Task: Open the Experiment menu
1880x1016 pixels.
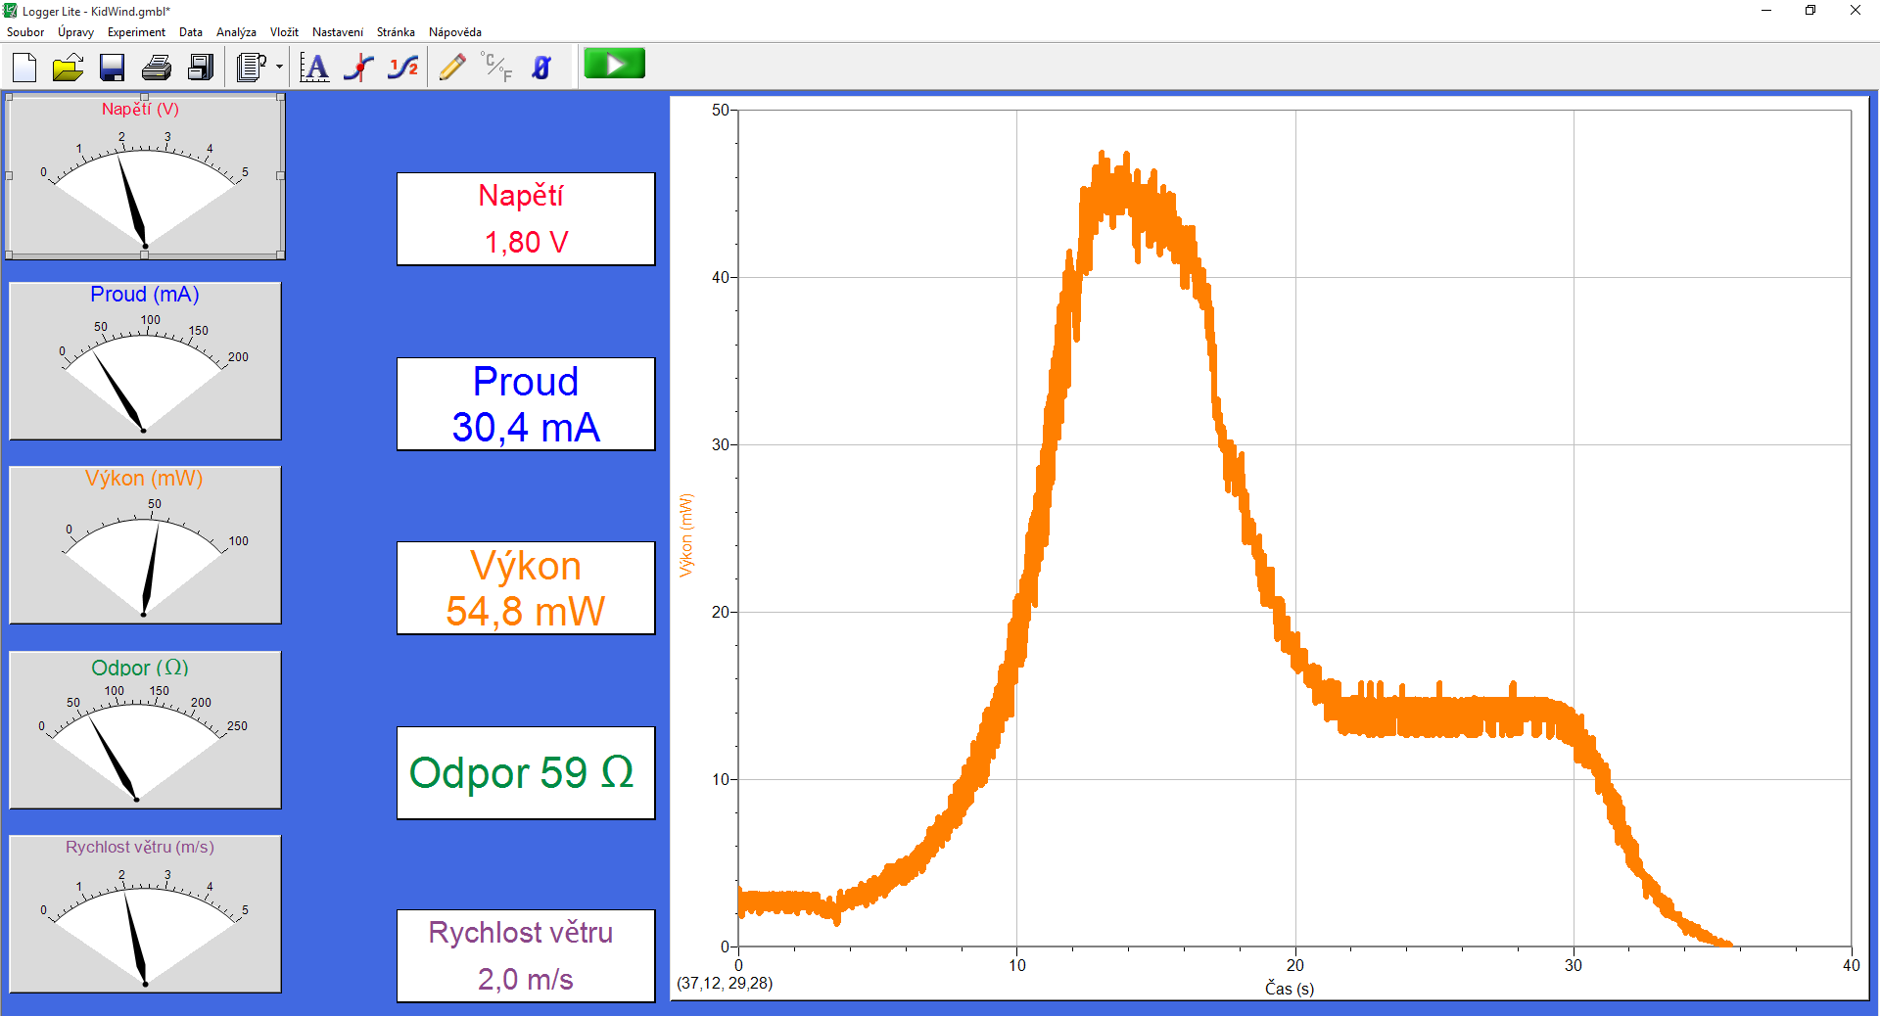Action: click(x=136, y=32)
